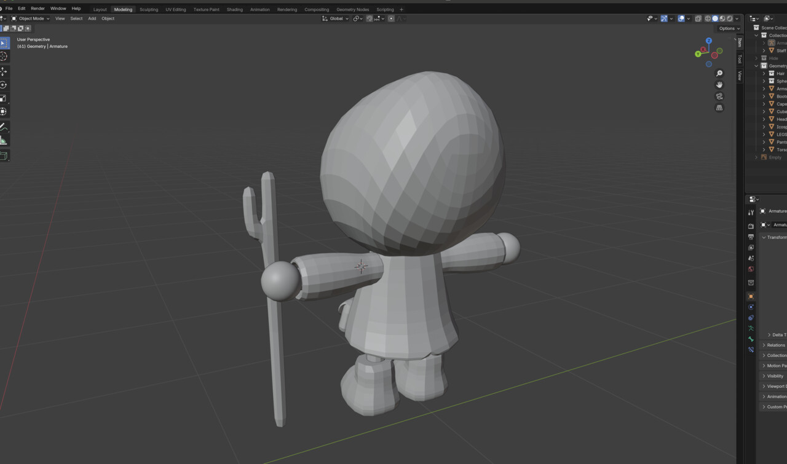Open the Bone properties tab icon
787x464 pixels.
(x=751, y=339)
